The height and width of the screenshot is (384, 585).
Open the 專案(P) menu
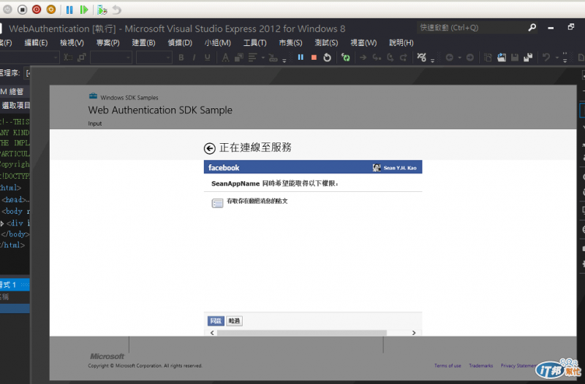coord(107,43)
